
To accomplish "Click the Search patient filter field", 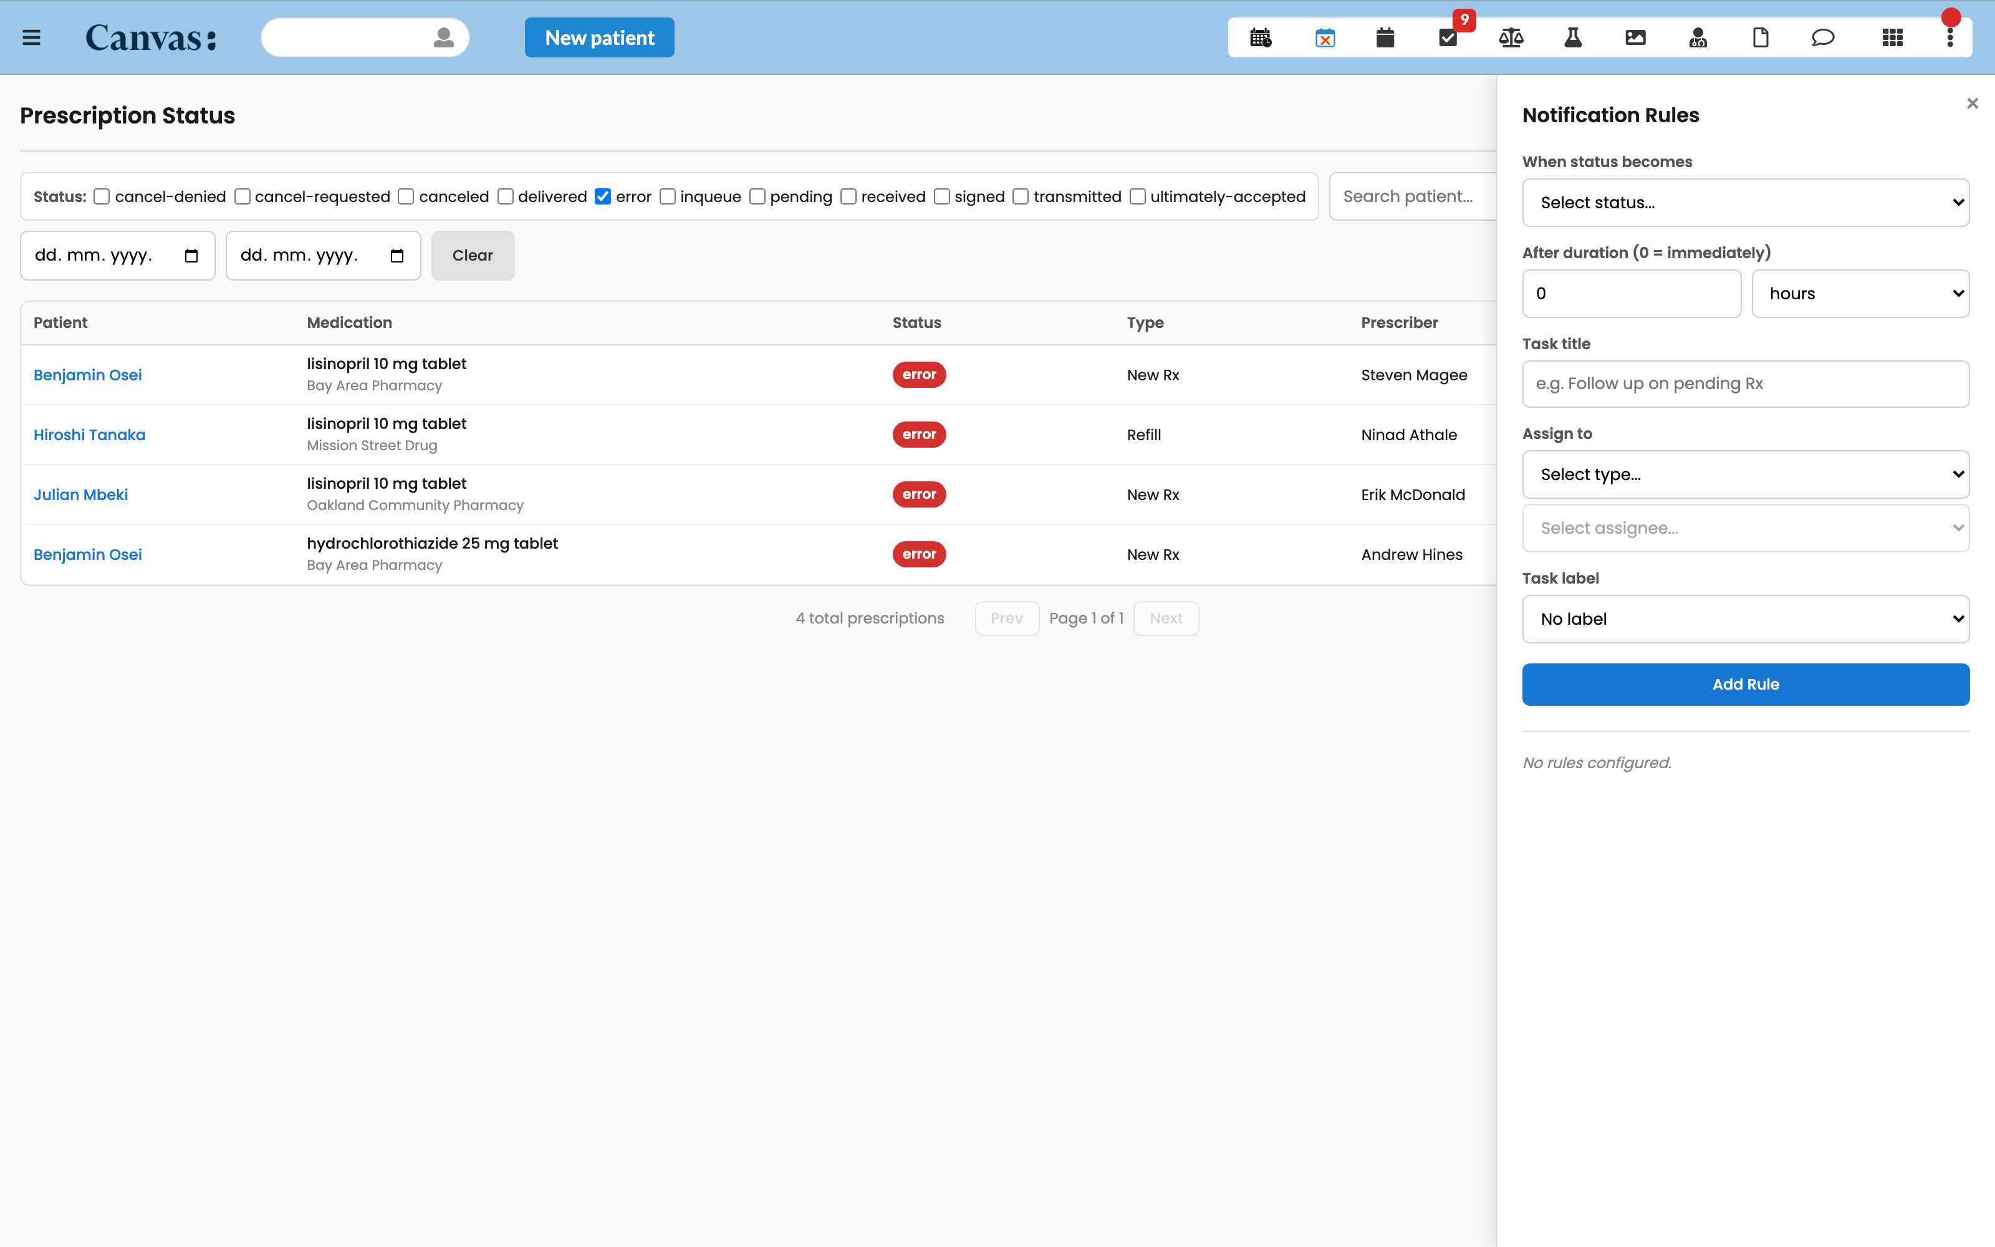I will [1413, 196].
